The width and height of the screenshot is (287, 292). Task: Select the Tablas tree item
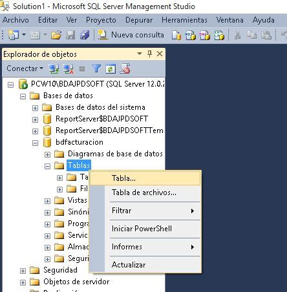pyautogui.click(x=79, y=165)
